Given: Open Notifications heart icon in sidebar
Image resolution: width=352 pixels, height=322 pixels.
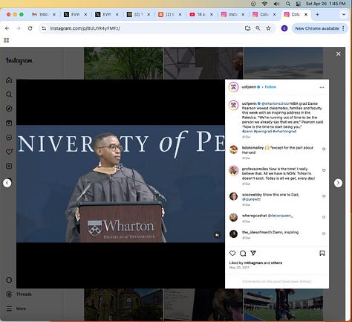Looking at the screenshot, I should pos(9,152).
